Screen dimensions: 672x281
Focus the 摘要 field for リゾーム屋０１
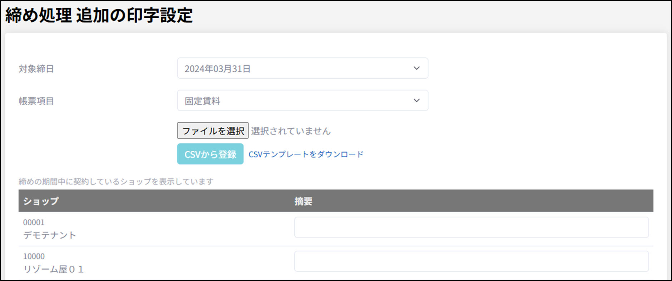[x=471, y=261]
